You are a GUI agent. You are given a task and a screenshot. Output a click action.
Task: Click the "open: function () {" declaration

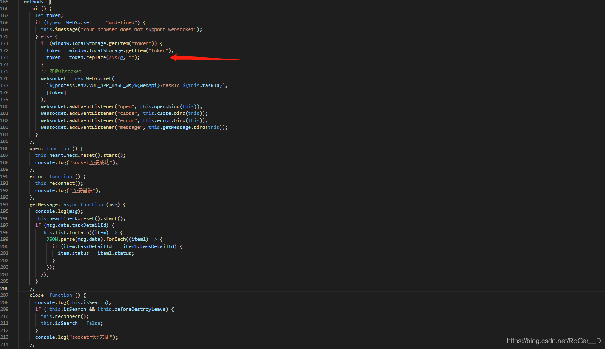pyautogui.click(x=56, y=148)
